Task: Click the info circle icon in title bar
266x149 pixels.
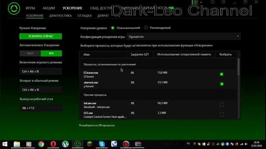Action: (212, 2)
